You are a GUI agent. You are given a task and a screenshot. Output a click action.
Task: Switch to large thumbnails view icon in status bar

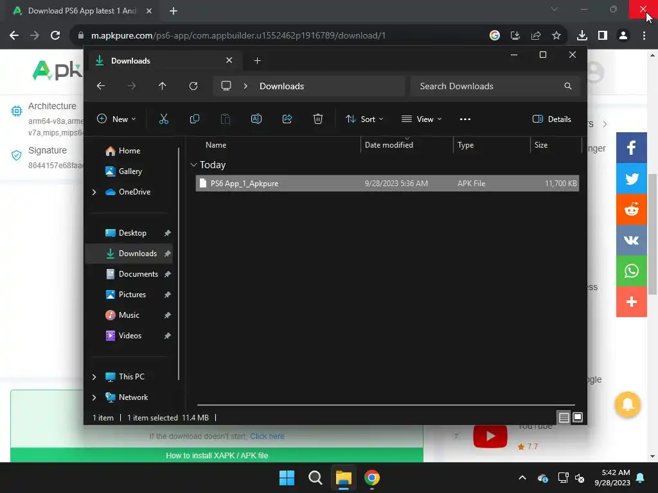coord(578,417)
